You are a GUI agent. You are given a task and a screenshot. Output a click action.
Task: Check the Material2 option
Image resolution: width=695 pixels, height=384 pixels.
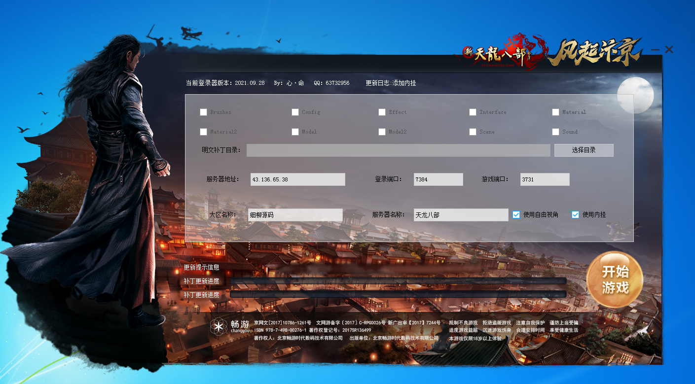[203, 132]
